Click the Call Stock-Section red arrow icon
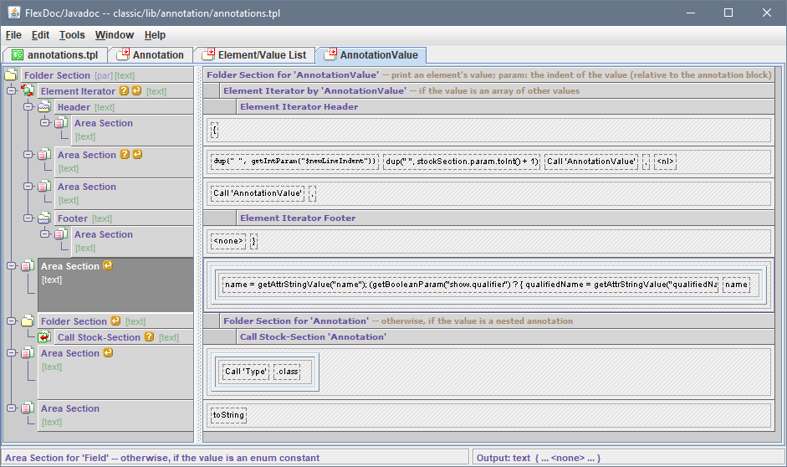787x467 pixels. (44, 337)
